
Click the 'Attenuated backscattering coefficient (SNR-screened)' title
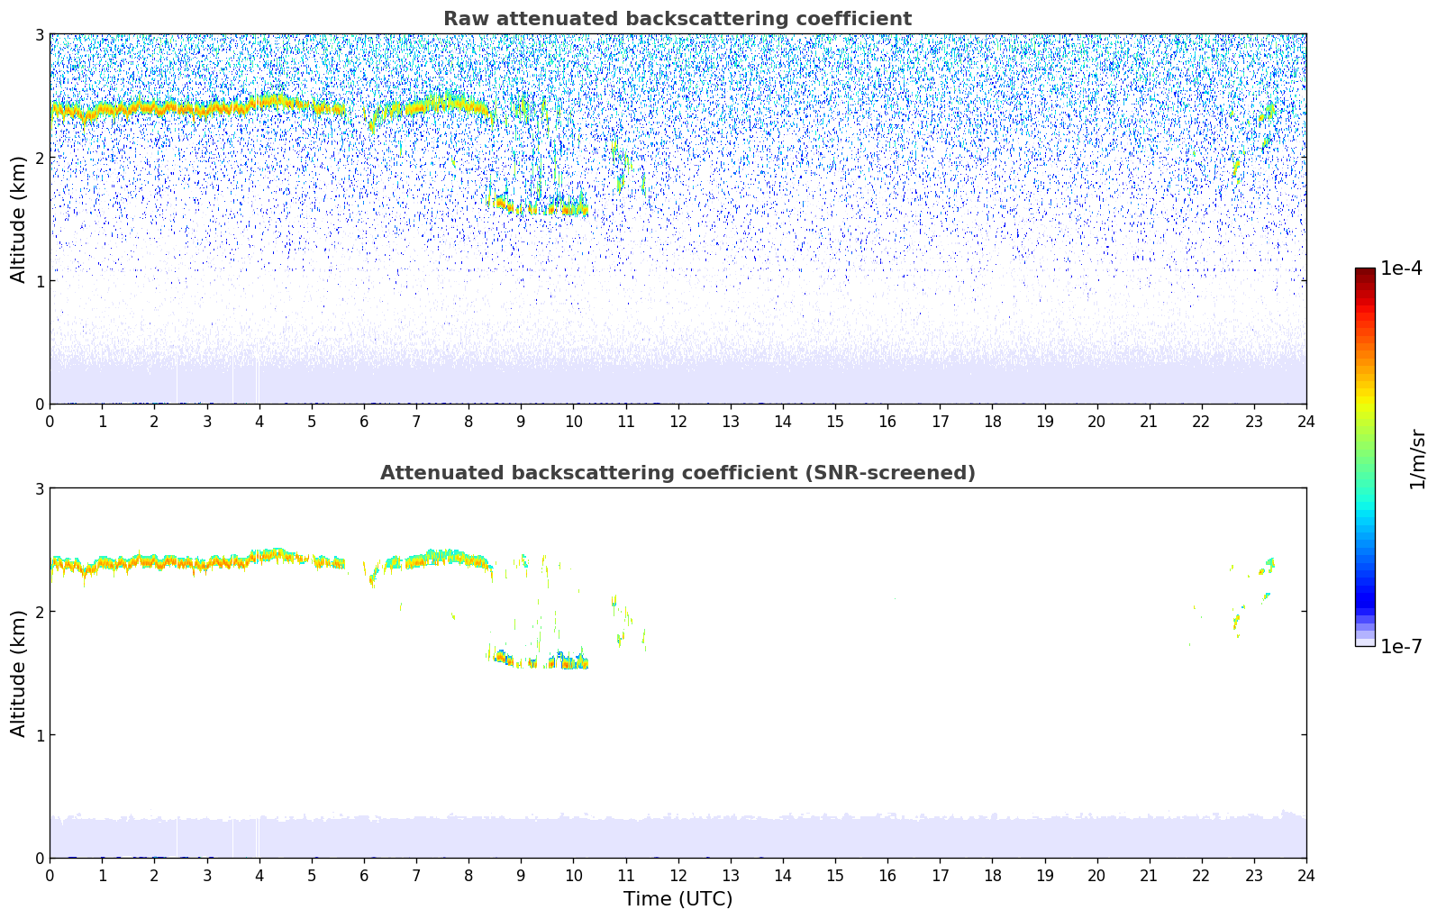[x=678, y=473]
